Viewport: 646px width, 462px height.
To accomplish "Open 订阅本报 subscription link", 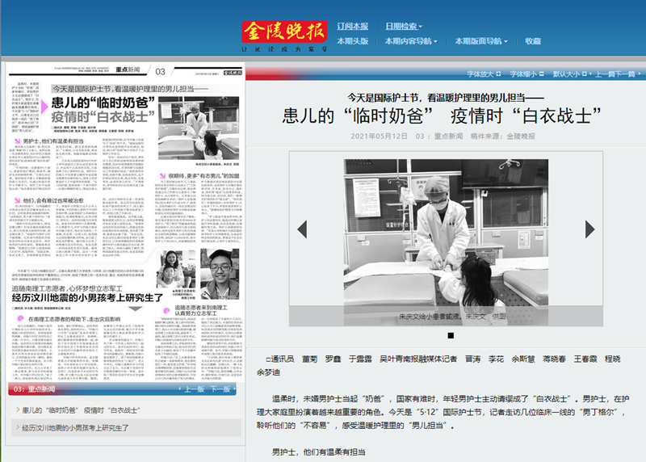I will (x=352, y=27).
